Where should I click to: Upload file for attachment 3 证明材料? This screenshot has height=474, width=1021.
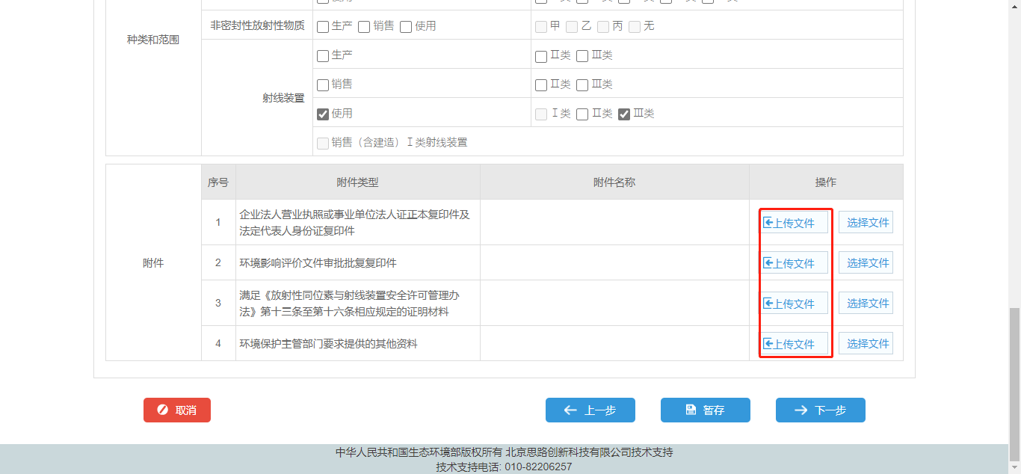coord(794,303)
